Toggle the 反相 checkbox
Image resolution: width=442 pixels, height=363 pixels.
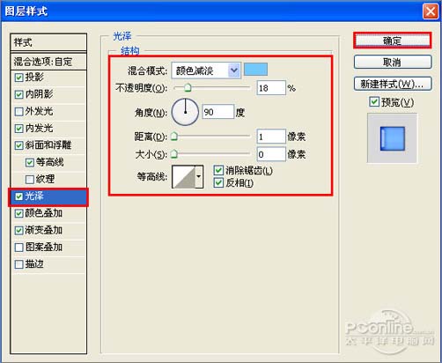[218, 182]
